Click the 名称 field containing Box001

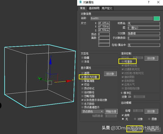[122, 18]
